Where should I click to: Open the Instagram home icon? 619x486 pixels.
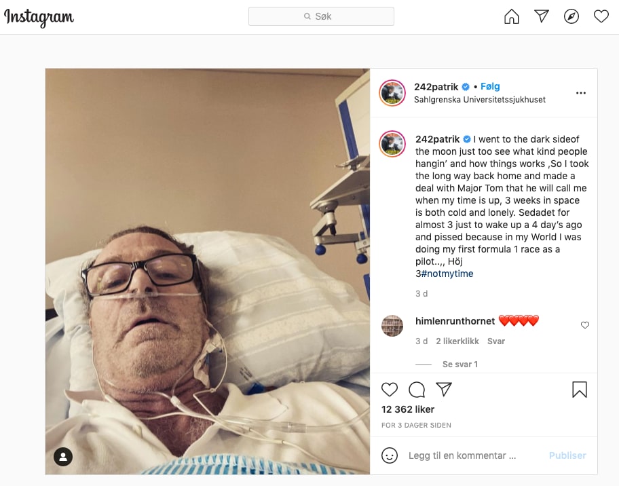[512, 16]
